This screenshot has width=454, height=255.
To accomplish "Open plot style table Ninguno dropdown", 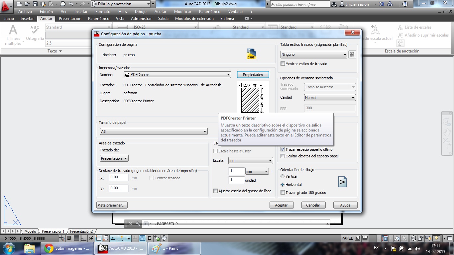I will pyautogui.click(x=314, y=54).
